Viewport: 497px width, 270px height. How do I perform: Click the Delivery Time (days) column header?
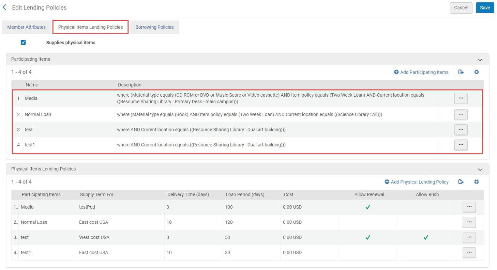(188, 195)
